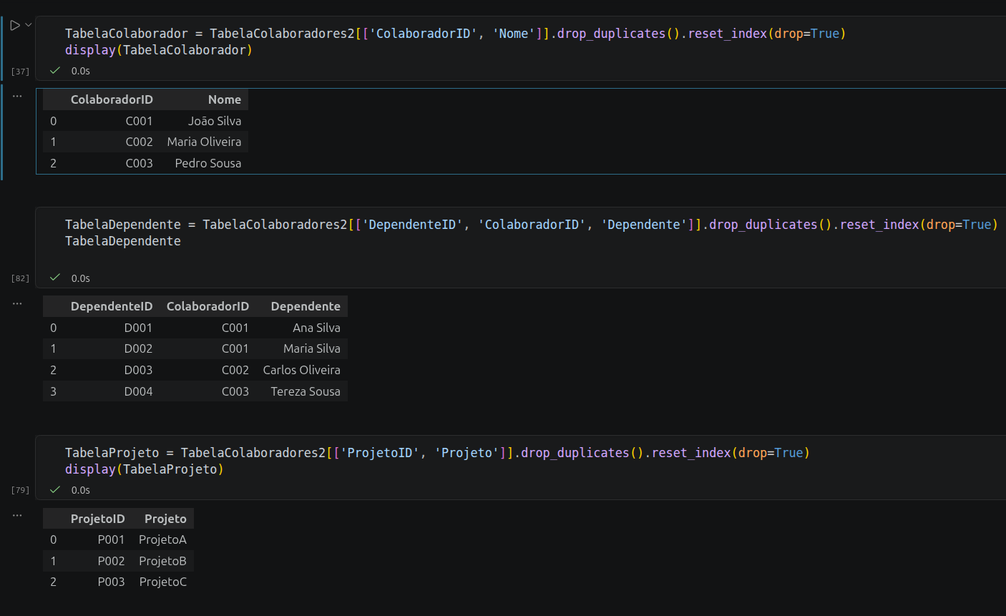Click execution count label [82]

pyautogui.click(x=20, y=278)
